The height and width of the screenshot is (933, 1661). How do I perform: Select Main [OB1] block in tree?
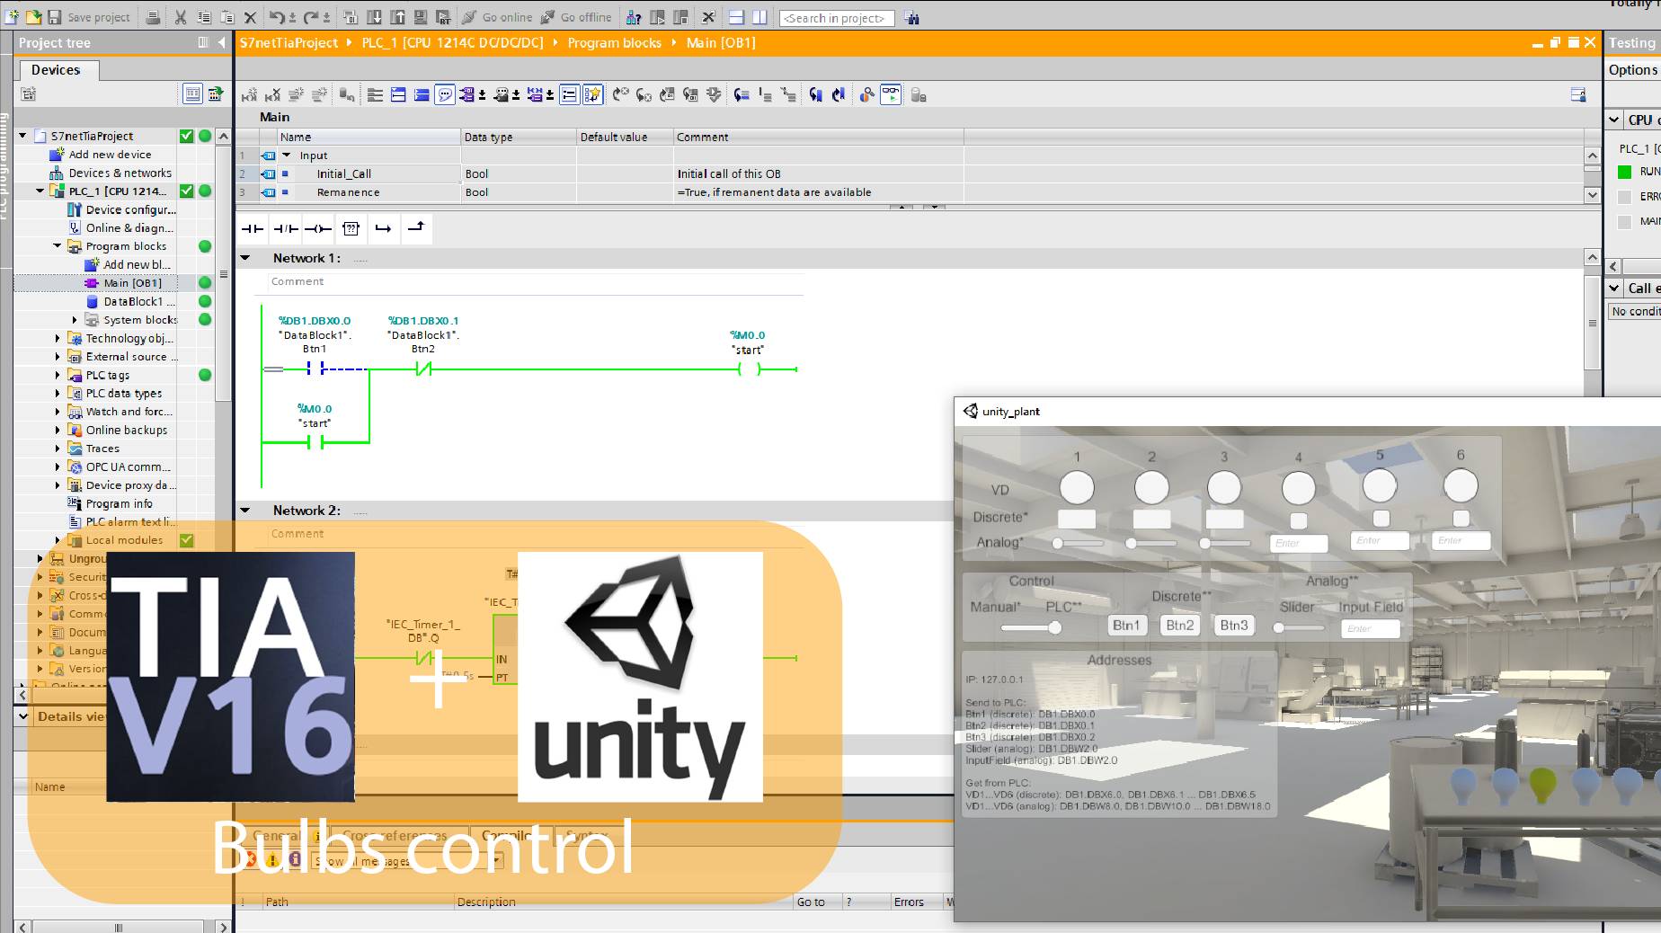132,283
